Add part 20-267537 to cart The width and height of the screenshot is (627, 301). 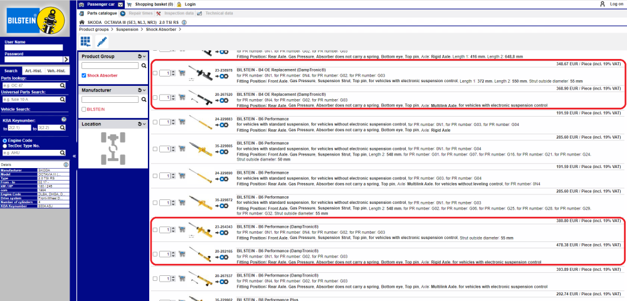[x=182, y=278]
